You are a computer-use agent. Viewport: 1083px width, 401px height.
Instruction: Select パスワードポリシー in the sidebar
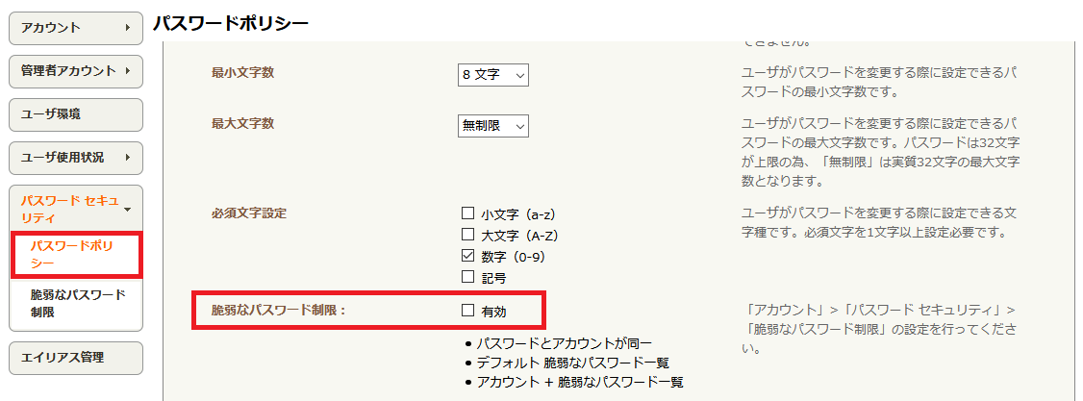coord(77,254)
